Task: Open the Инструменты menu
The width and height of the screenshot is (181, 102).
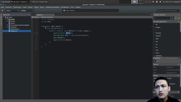Action: coord(65,7)
